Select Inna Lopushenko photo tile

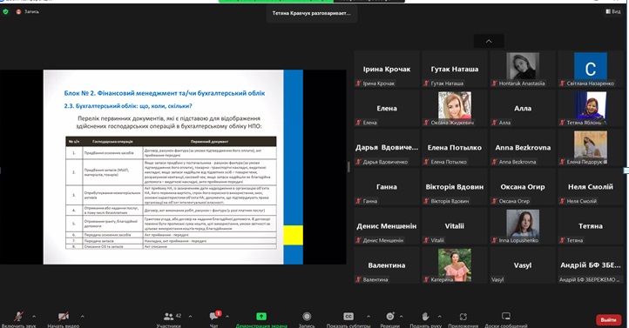(523, 226)
